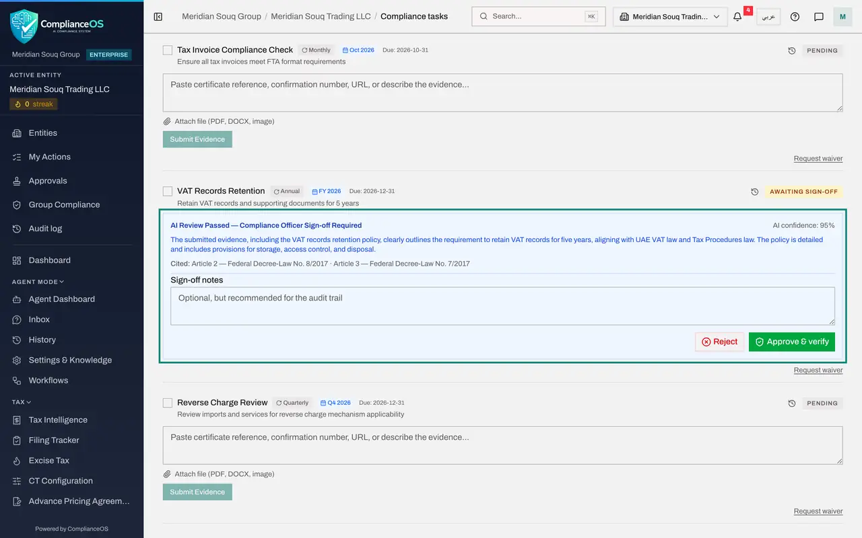Collapse the Tax section
This screenshot has height=538, width=862.
pyautogui.click(x=22, y=402)
